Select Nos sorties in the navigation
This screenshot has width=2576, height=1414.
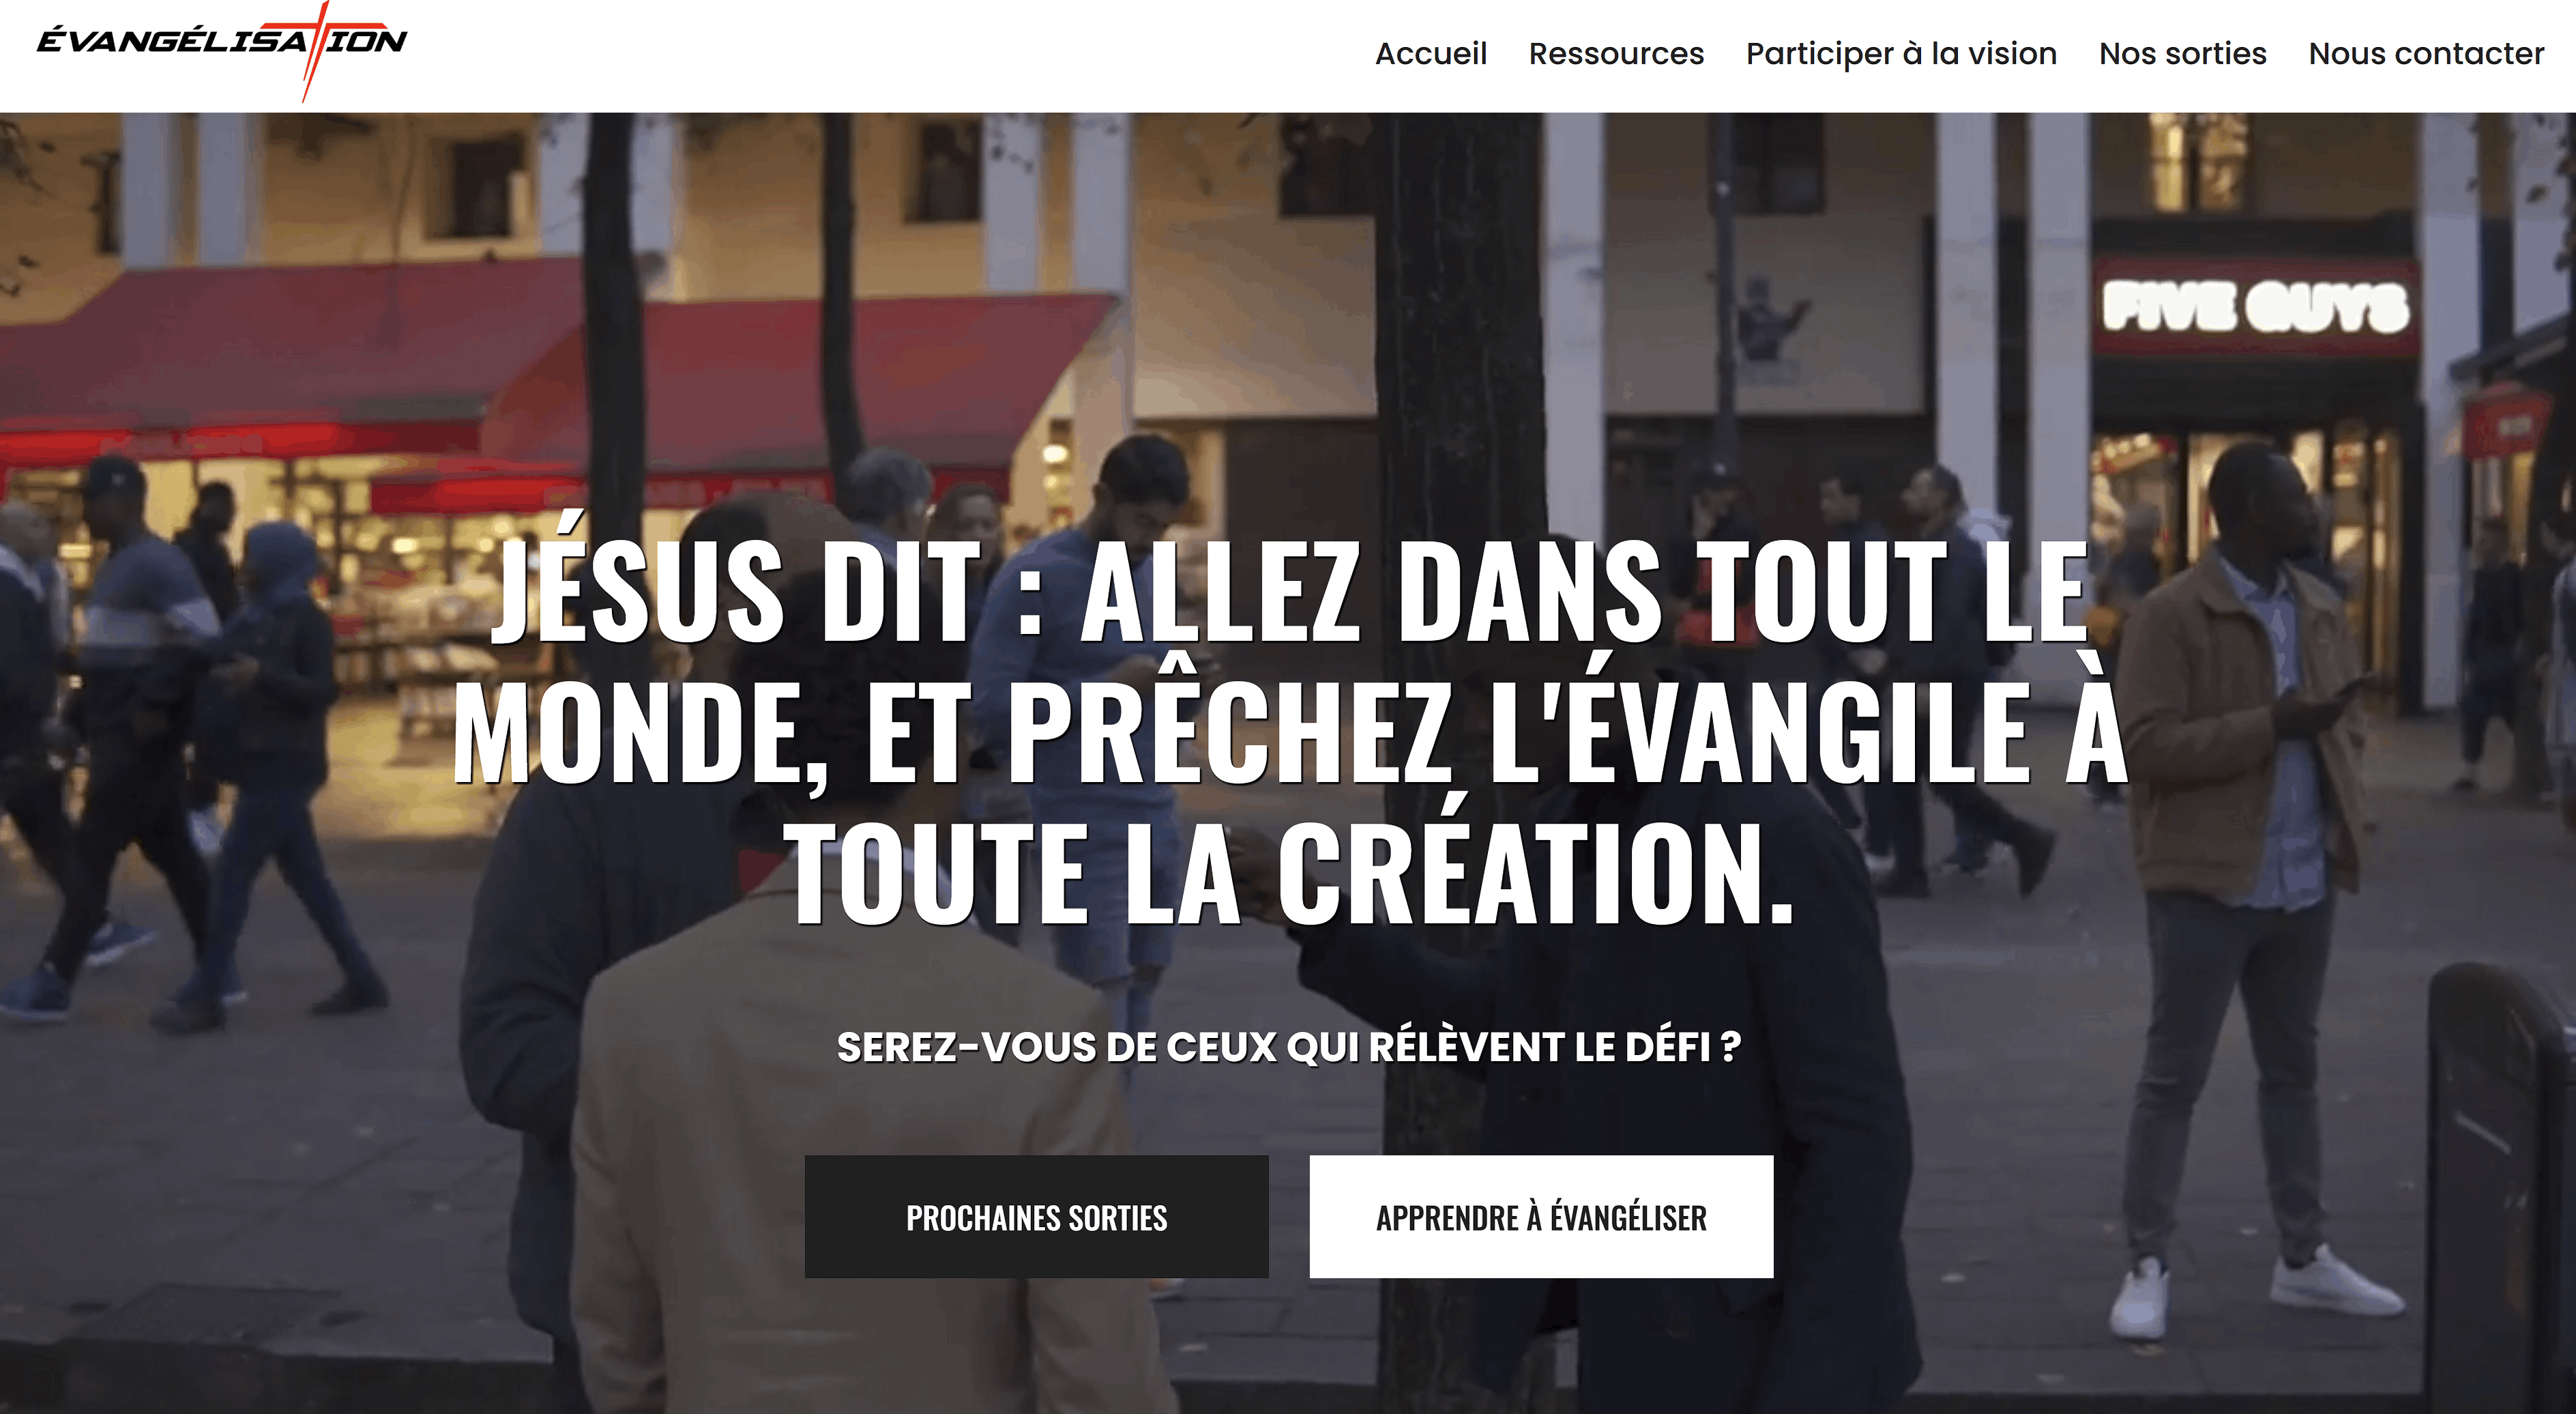2182,54
